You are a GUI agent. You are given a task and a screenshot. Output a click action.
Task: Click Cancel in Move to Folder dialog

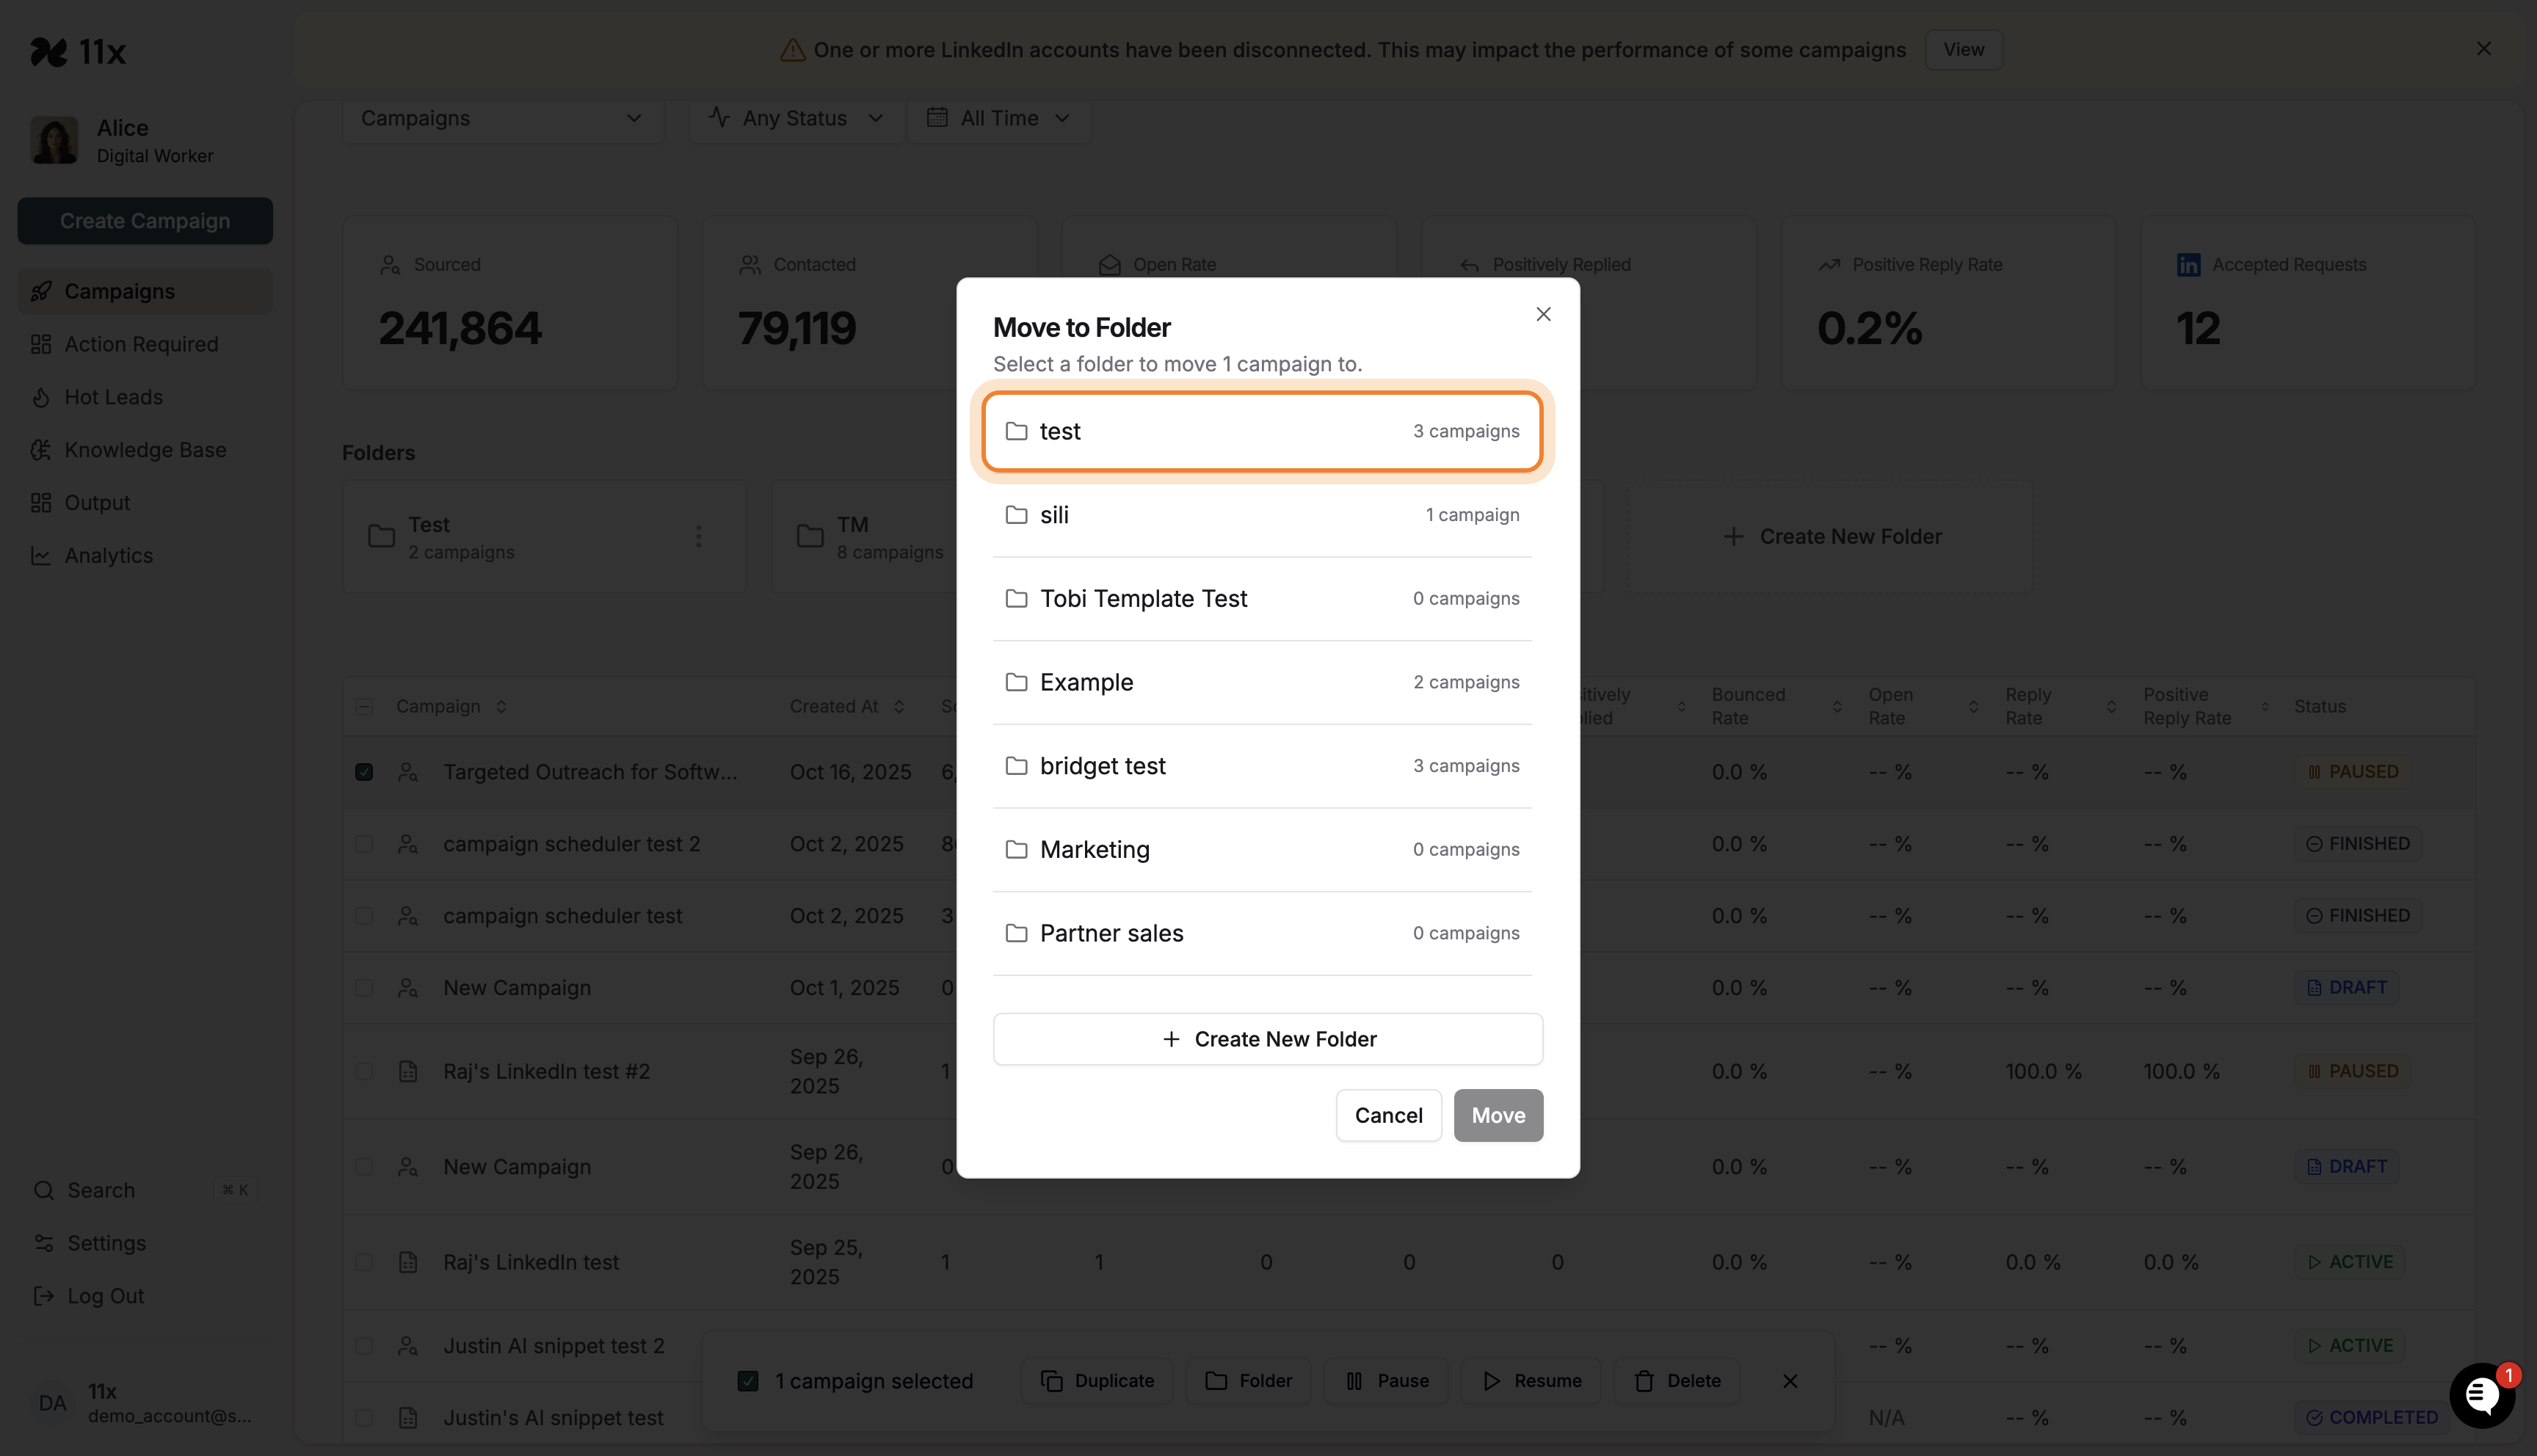[x=1388, y=1115]
